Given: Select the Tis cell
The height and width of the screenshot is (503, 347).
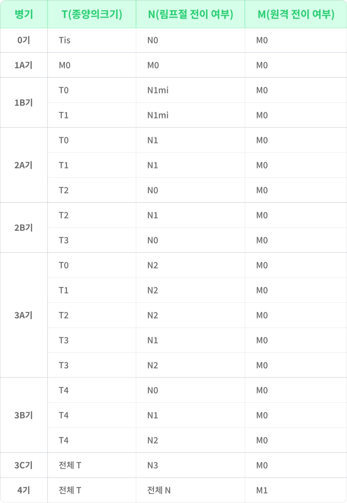Looking at the screenshot, I should [65, 40].
